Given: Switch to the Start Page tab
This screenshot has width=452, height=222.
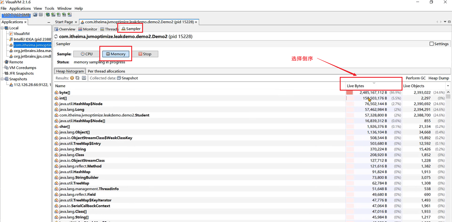Looking at the screenshot, I should [64, 22].
